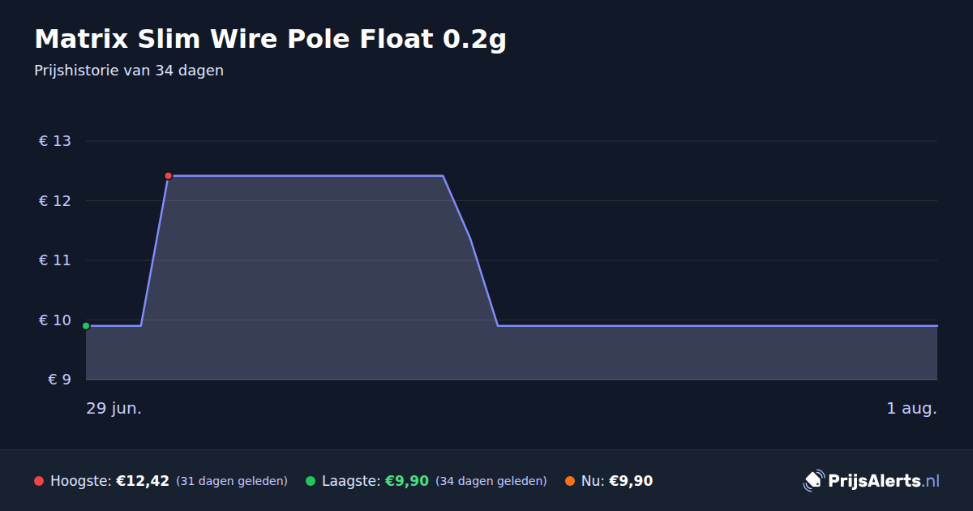Click the green lowest-price marker on chart
Screen dimensions: 973x511
click(x=86, y=326)
